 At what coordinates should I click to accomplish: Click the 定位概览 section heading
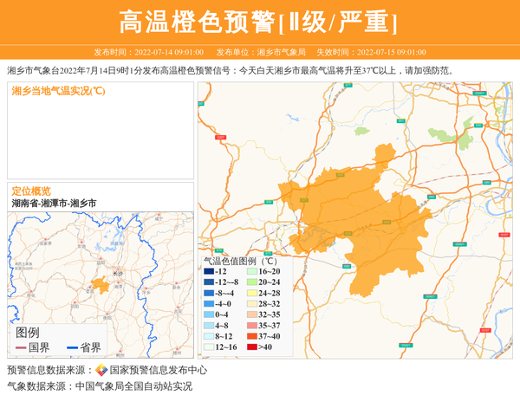(31, 191)
